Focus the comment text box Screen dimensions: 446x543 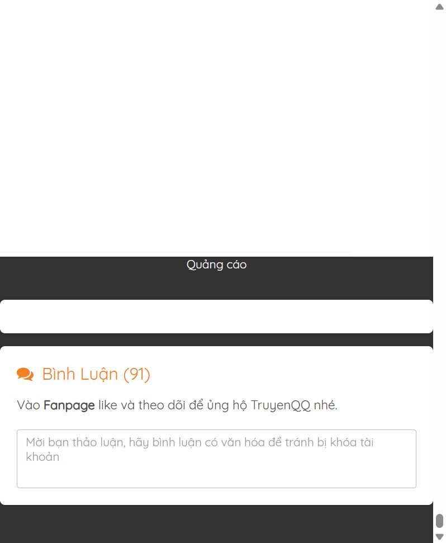point(216,459)
